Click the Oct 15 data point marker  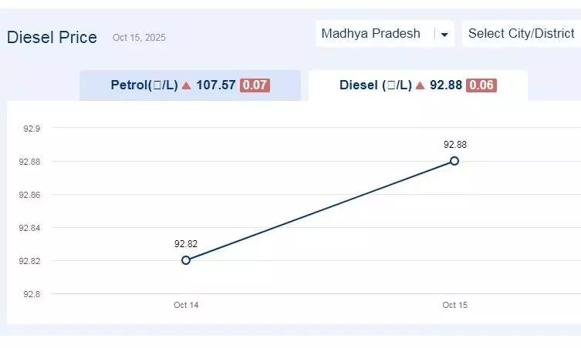click(454, 161)
